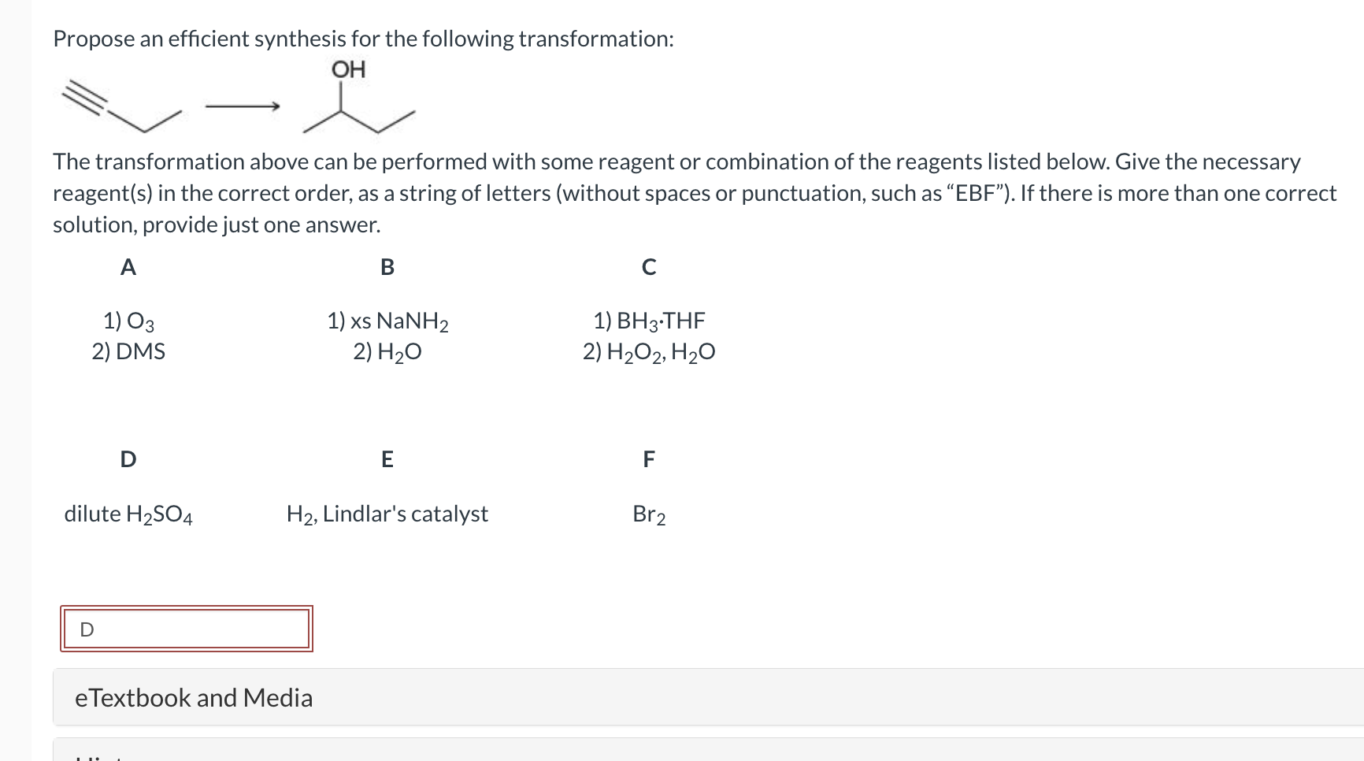Click the question prompt text at the top
This screenshot has width=1364, height=761.
[x=362, y=38]
